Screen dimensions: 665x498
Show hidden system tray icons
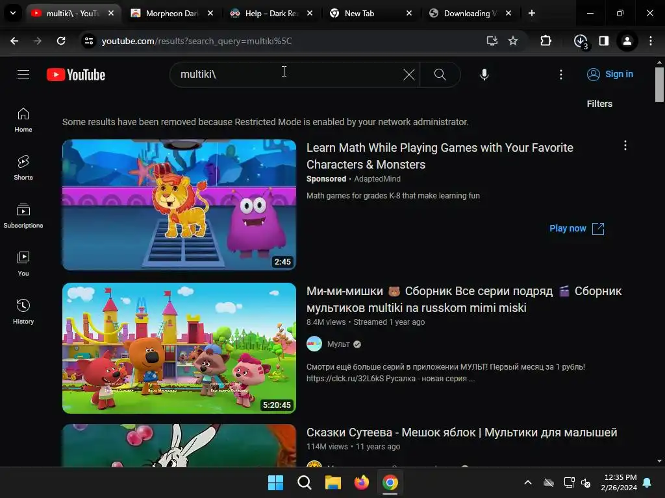[x=528, y=482]
